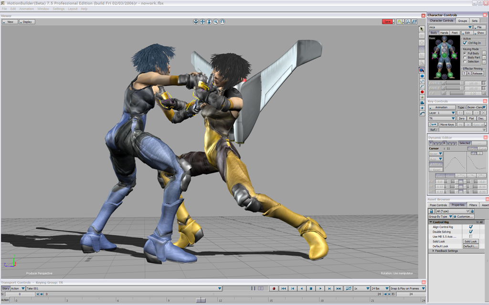Switch to the Groups tab
Viewport: 489px width, 305px height.
tap(462, 20)
